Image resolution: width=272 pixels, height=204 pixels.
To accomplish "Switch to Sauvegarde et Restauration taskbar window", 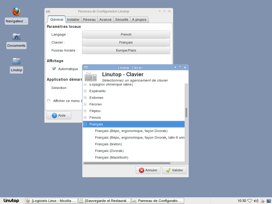I will click(105, 201).
